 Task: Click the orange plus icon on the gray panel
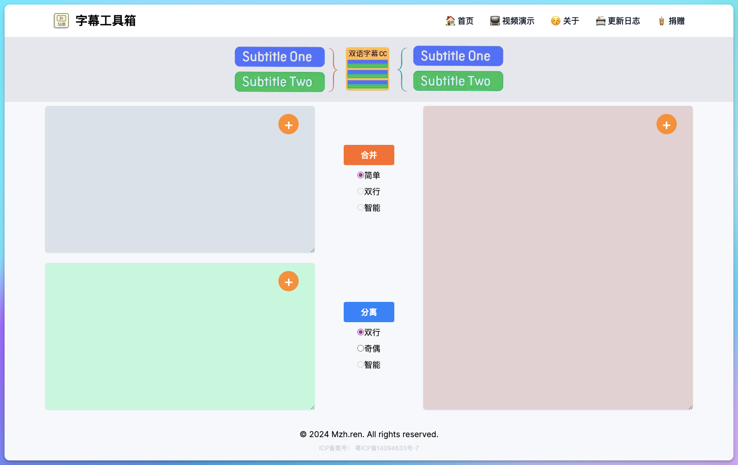click(289, 124)
